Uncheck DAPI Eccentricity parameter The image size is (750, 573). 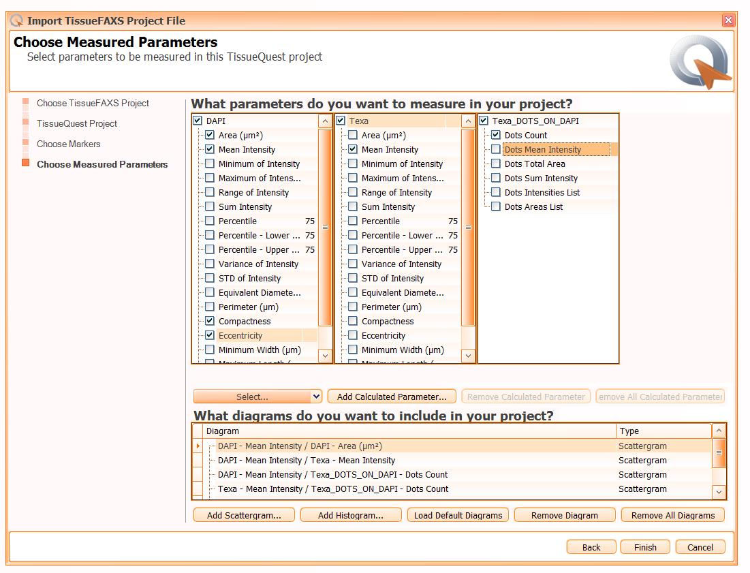pyautogui.click(x=210, y=335)
